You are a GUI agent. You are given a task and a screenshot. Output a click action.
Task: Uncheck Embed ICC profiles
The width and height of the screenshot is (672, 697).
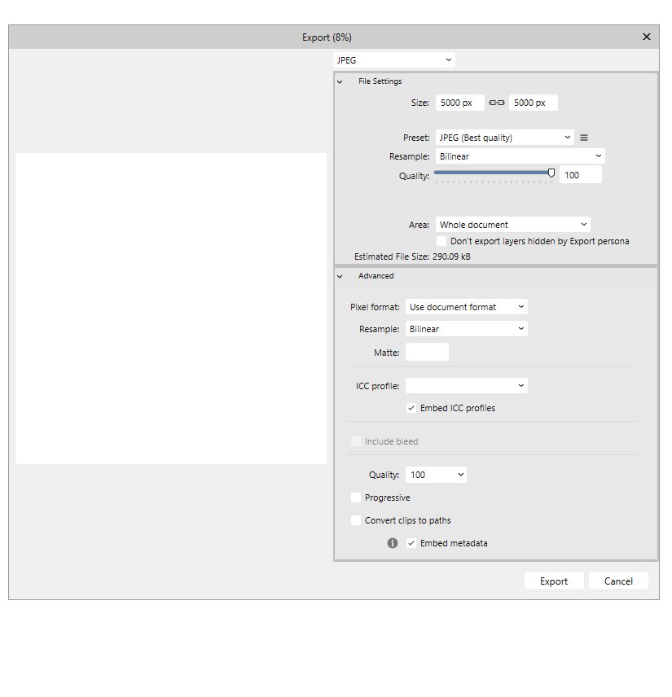point(411,408)
